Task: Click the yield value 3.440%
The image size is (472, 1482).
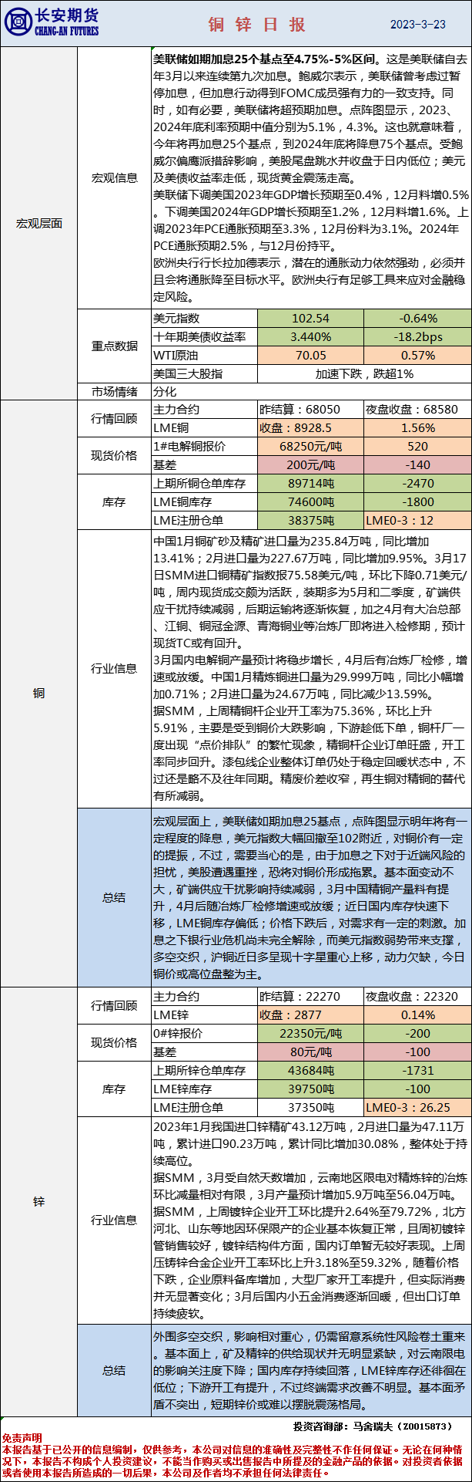Action: [310, 337]
